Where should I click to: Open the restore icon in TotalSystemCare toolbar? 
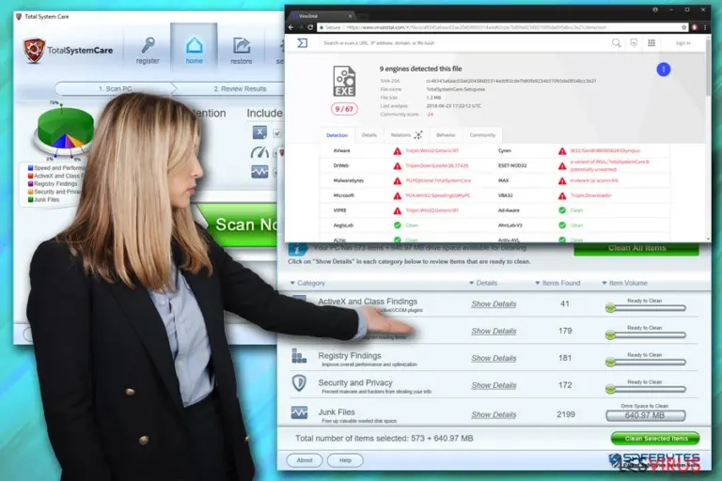pyautogui.click(x=242, y=46)
